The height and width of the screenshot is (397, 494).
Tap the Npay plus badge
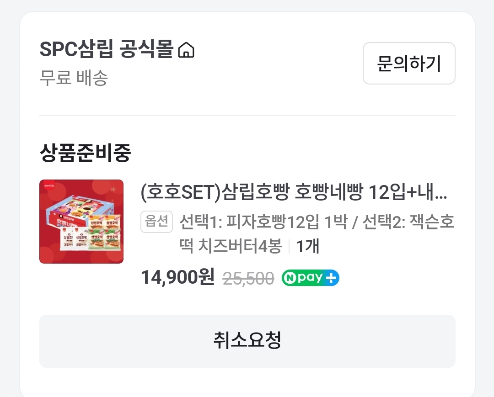310,278
